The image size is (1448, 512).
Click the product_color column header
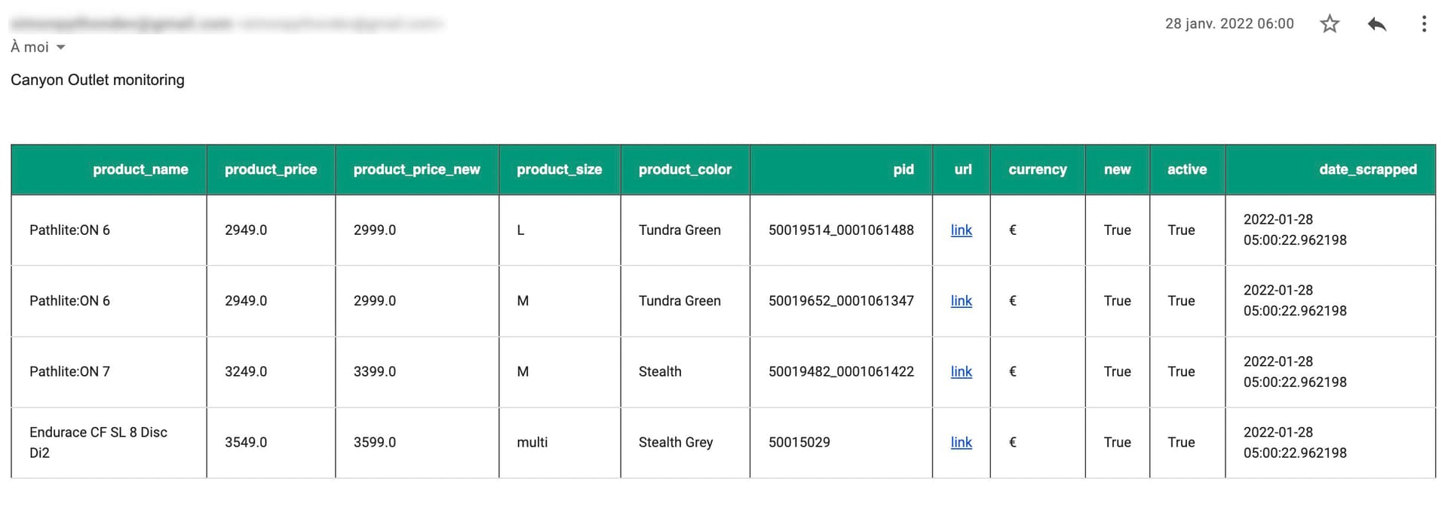pyautogui.click(x=684, y=169)
